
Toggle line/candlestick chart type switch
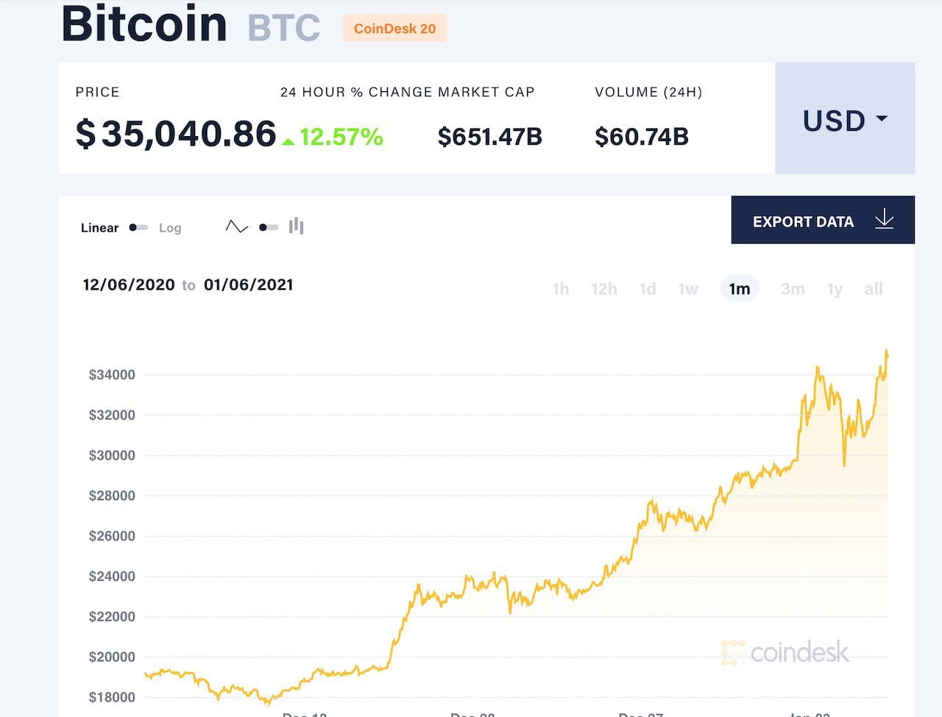(269, 227)
